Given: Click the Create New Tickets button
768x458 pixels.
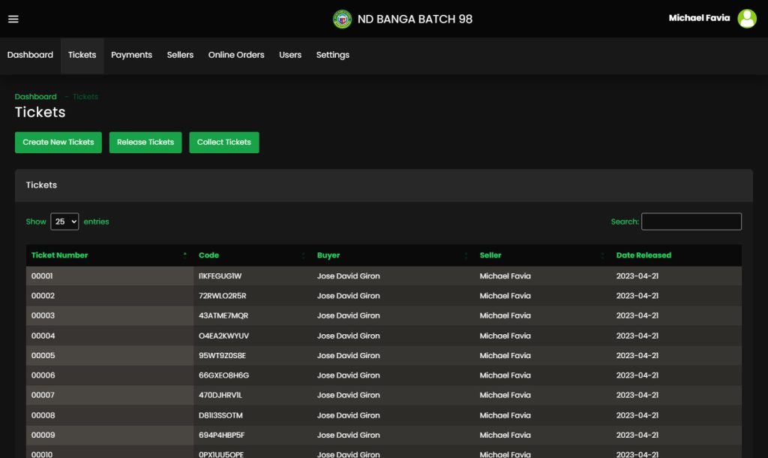Looking at the screenshot, I should point(58,143).
